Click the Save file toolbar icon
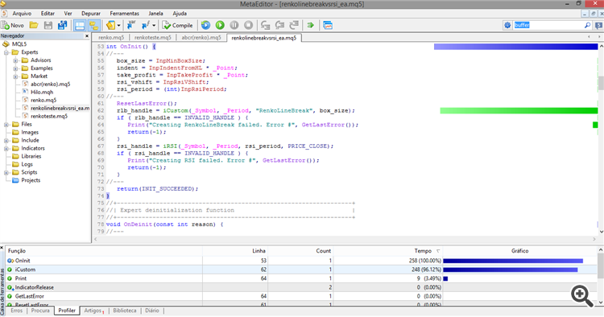This screenshot has height=317, width=604. pyautogui.click(x=48, y=26)
